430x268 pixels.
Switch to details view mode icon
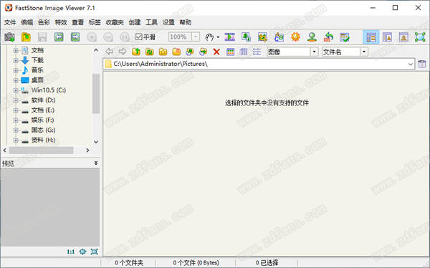[x=244, y=52]
